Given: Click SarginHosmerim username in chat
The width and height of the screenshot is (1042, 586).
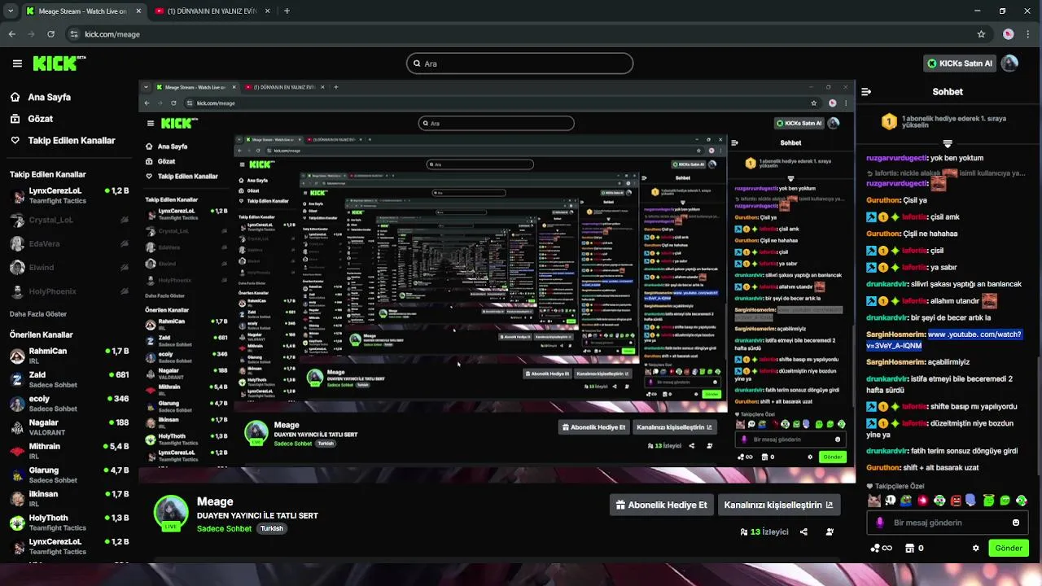Looking at the screenshot, I should (895, 335).
